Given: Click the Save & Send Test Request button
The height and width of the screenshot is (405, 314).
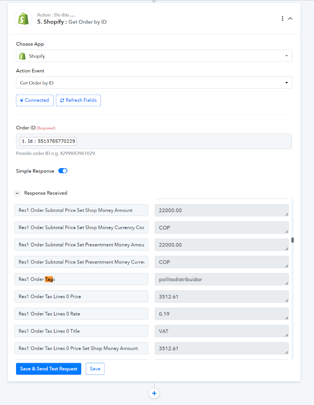Looking at the screenshot, I should [49, 368].
